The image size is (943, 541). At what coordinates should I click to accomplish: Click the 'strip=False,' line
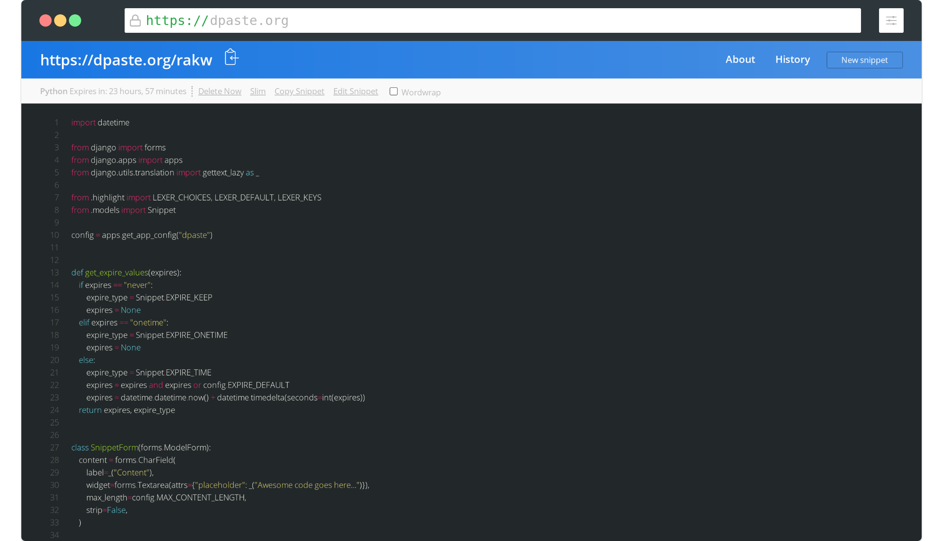[107, 510]
